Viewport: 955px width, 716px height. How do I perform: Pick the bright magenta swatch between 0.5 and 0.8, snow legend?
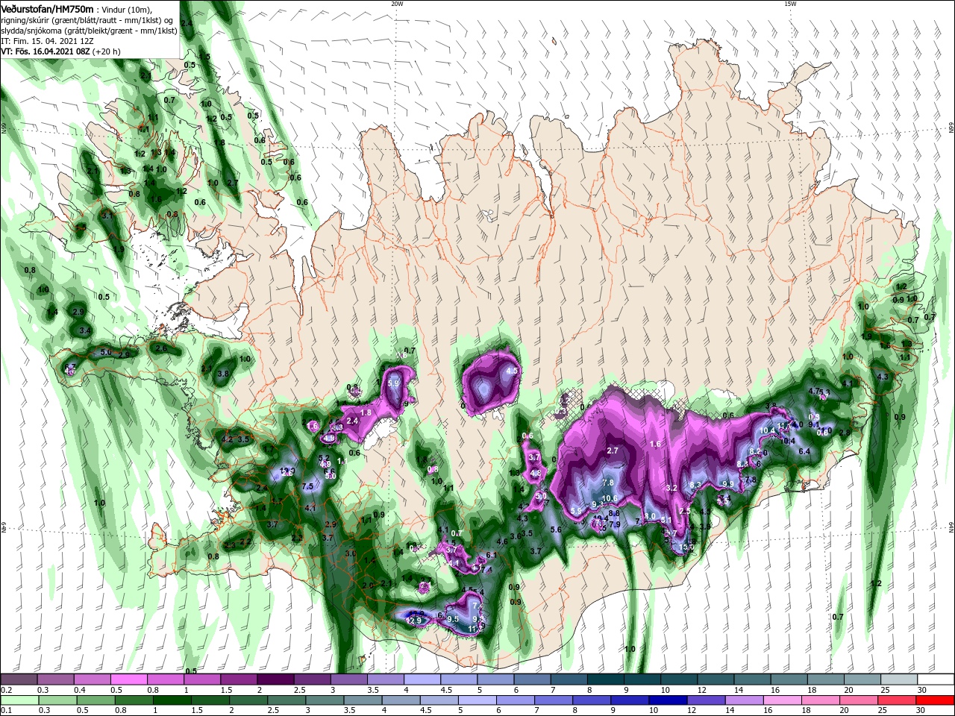click(129, 679)
